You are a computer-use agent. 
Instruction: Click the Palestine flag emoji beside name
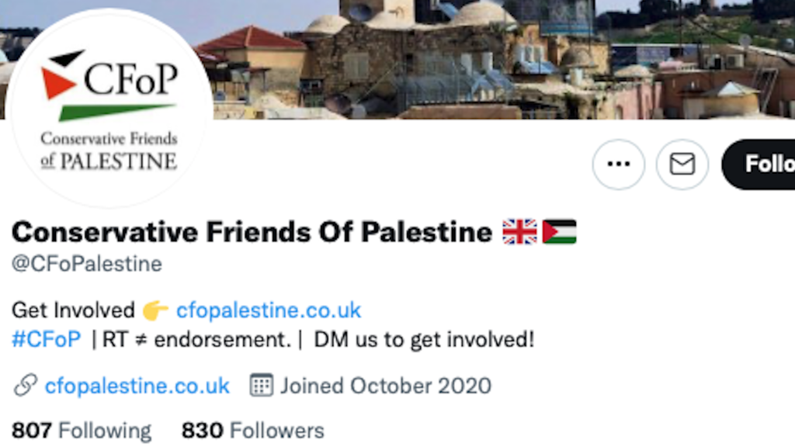point(559,232)
